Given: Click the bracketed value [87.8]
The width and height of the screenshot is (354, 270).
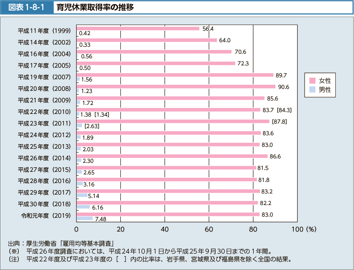Looking at the screenshot, I should tap(280, 121).
